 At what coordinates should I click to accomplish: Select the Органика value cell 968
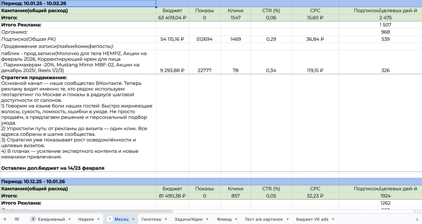tap(385, 32)
